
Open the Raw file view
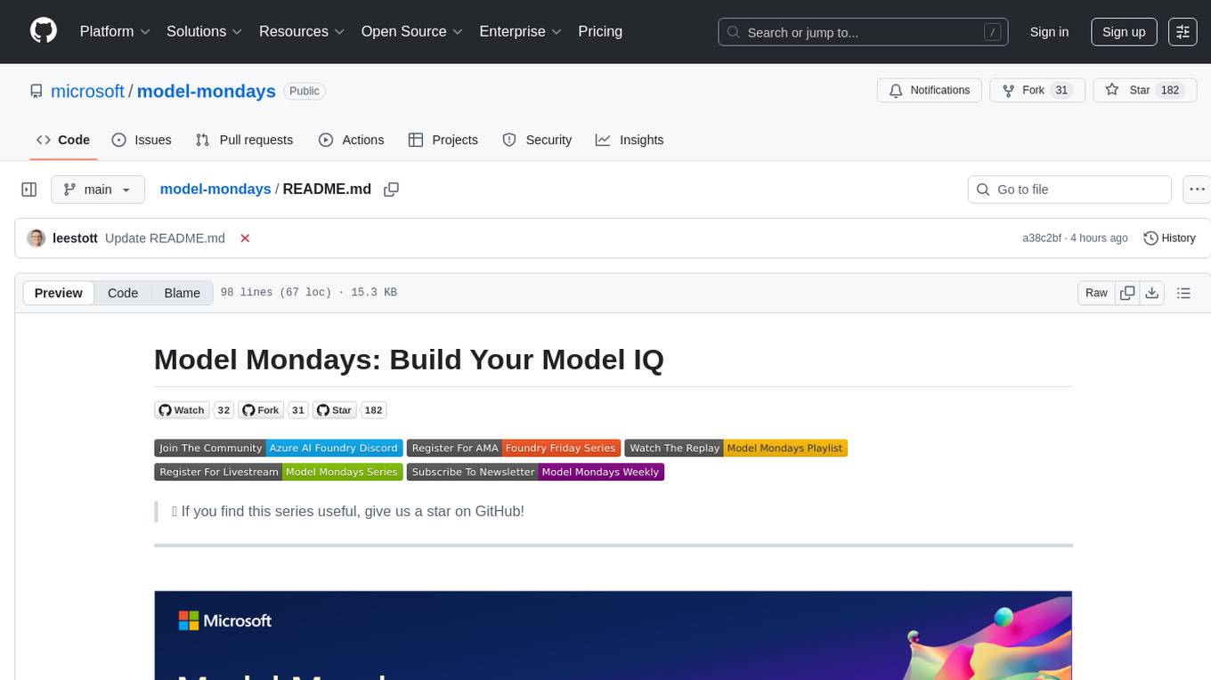coord(1096,293)
